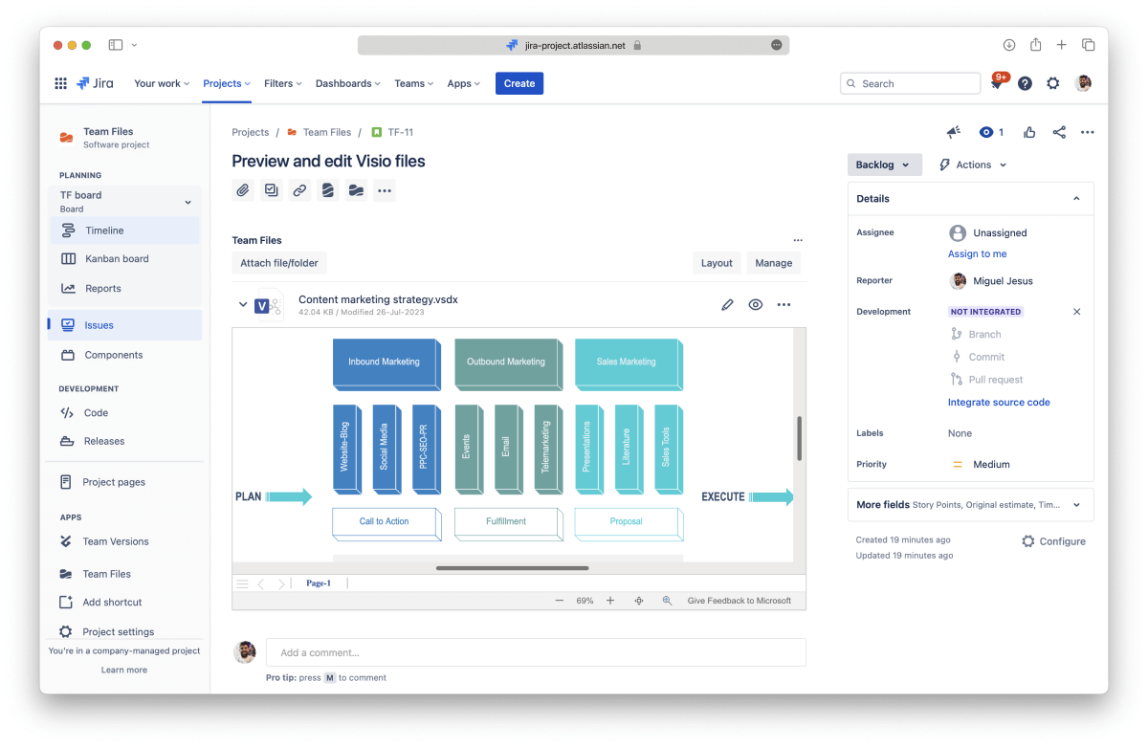This screenshot has height=747, width=1148.
Task: Click Configure at the bottom right
Action: pyautogui.click(x=1053, y=541)
